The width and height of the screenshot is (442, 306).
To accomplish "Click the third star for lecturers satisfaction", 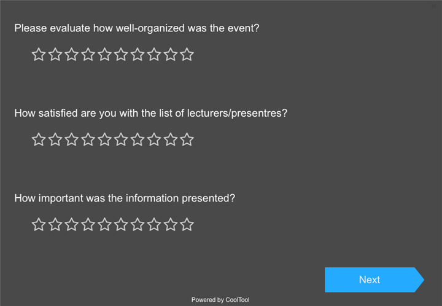I will (72, 139).
